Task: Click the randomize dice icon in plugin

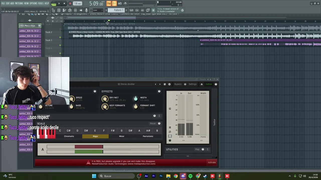Action: coord(165,84)
